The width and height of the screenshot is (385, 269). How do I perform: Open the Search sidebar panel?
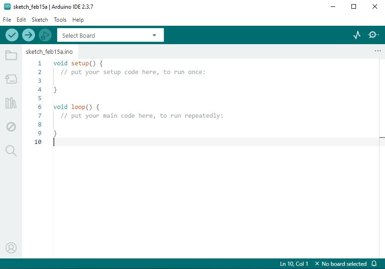(11, 150)
